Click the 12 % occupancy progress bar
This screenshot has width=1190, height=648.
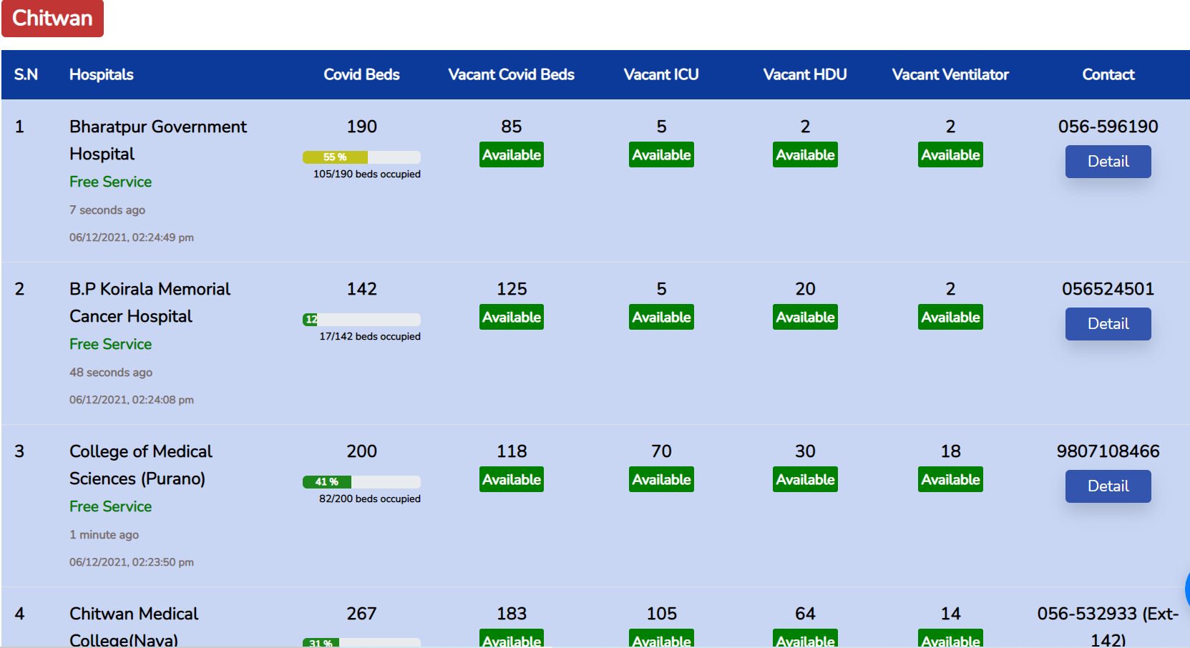[361, 320]
